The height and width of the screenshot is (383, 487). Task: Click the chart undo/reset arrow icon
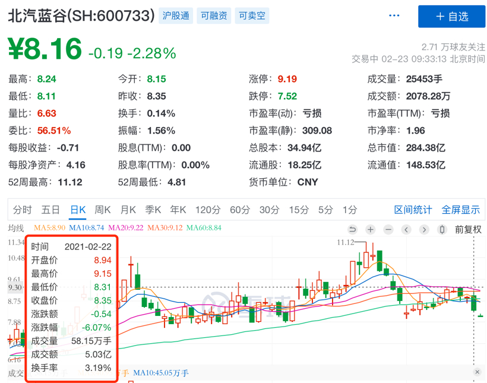coord(353,230)
